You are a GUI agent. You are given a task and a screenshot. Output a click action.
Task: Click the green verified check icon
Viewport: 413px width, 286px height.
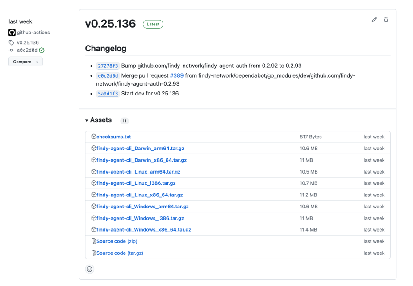[42, 50]
